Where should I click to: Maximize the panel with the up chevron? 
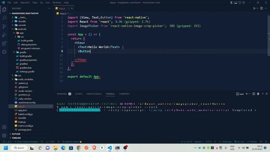pyautogui.click(x=263, y=94)
